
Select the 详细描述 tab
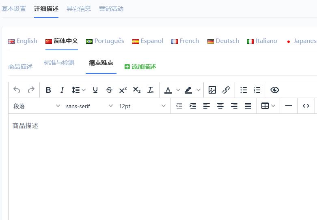pyautogui.click(x=46, y=9)
